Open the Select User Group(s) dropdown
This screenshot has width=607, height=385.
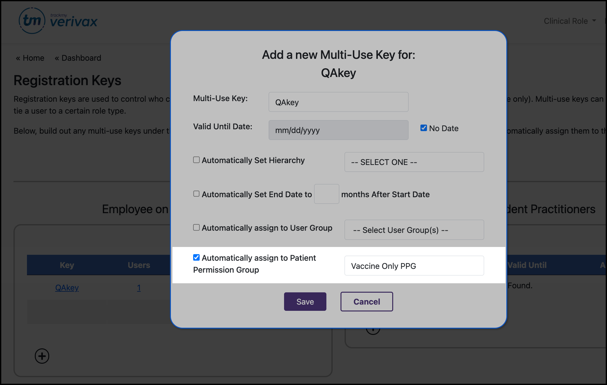click(x=414, y=230)
